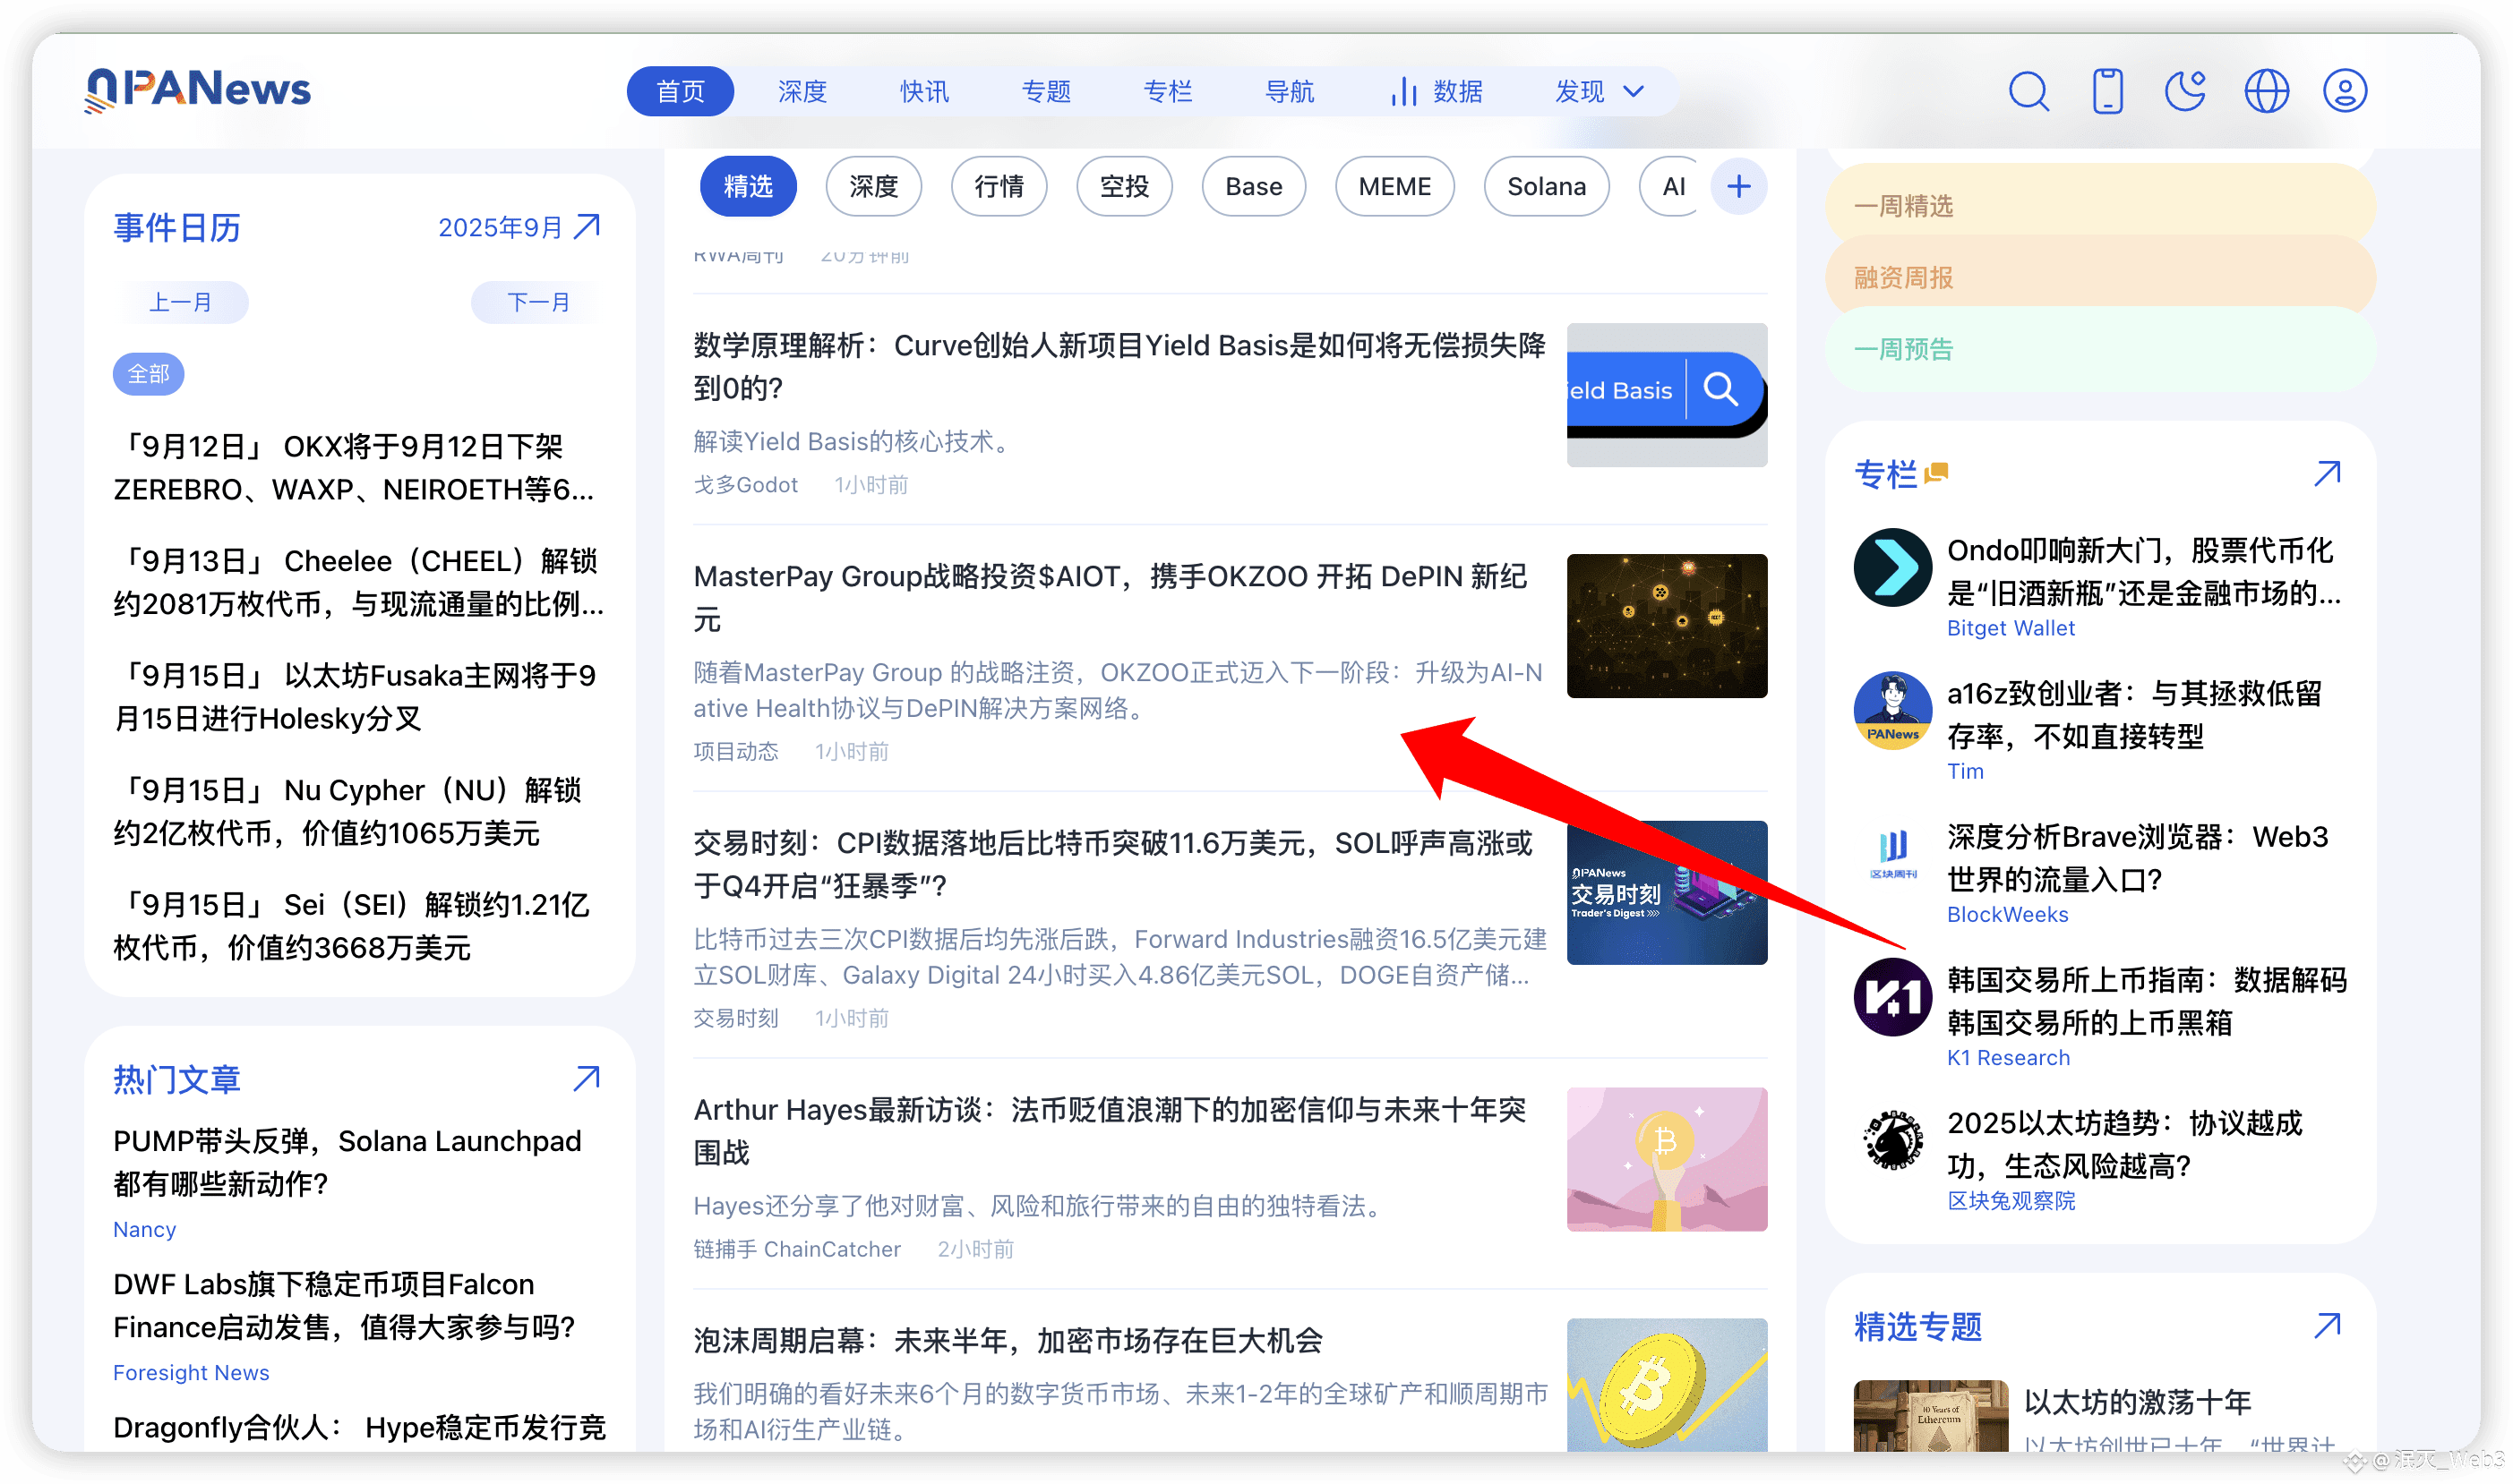Viewport: 2513px width, 1484px height.
Task: Open the Brave浏览器 column article
Action: (2138, 858)
